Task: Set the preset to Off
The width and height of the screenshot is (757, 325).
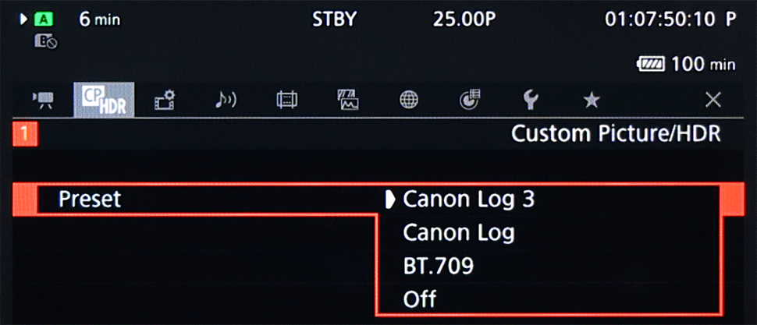Action: pyautogui.click(x=420, y=299)
